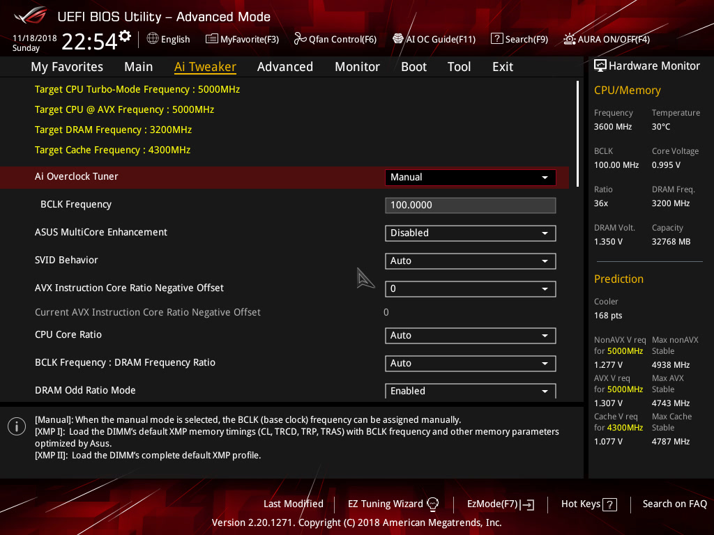Click the 22:54 clock display
The image size is (714, 535).
coord(90,41)
